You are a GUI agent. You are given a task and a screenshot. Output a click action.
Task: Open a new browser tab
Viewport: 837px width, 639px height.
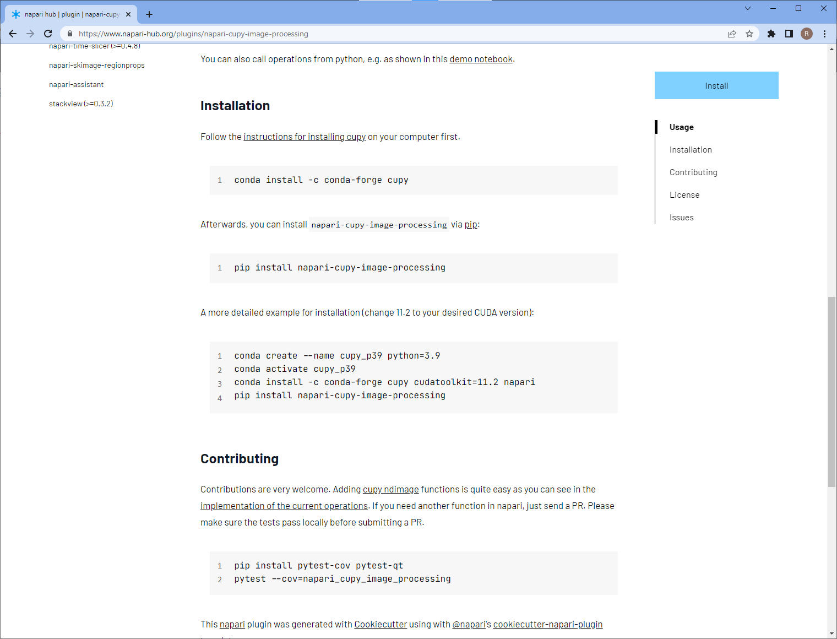(149, 14)
